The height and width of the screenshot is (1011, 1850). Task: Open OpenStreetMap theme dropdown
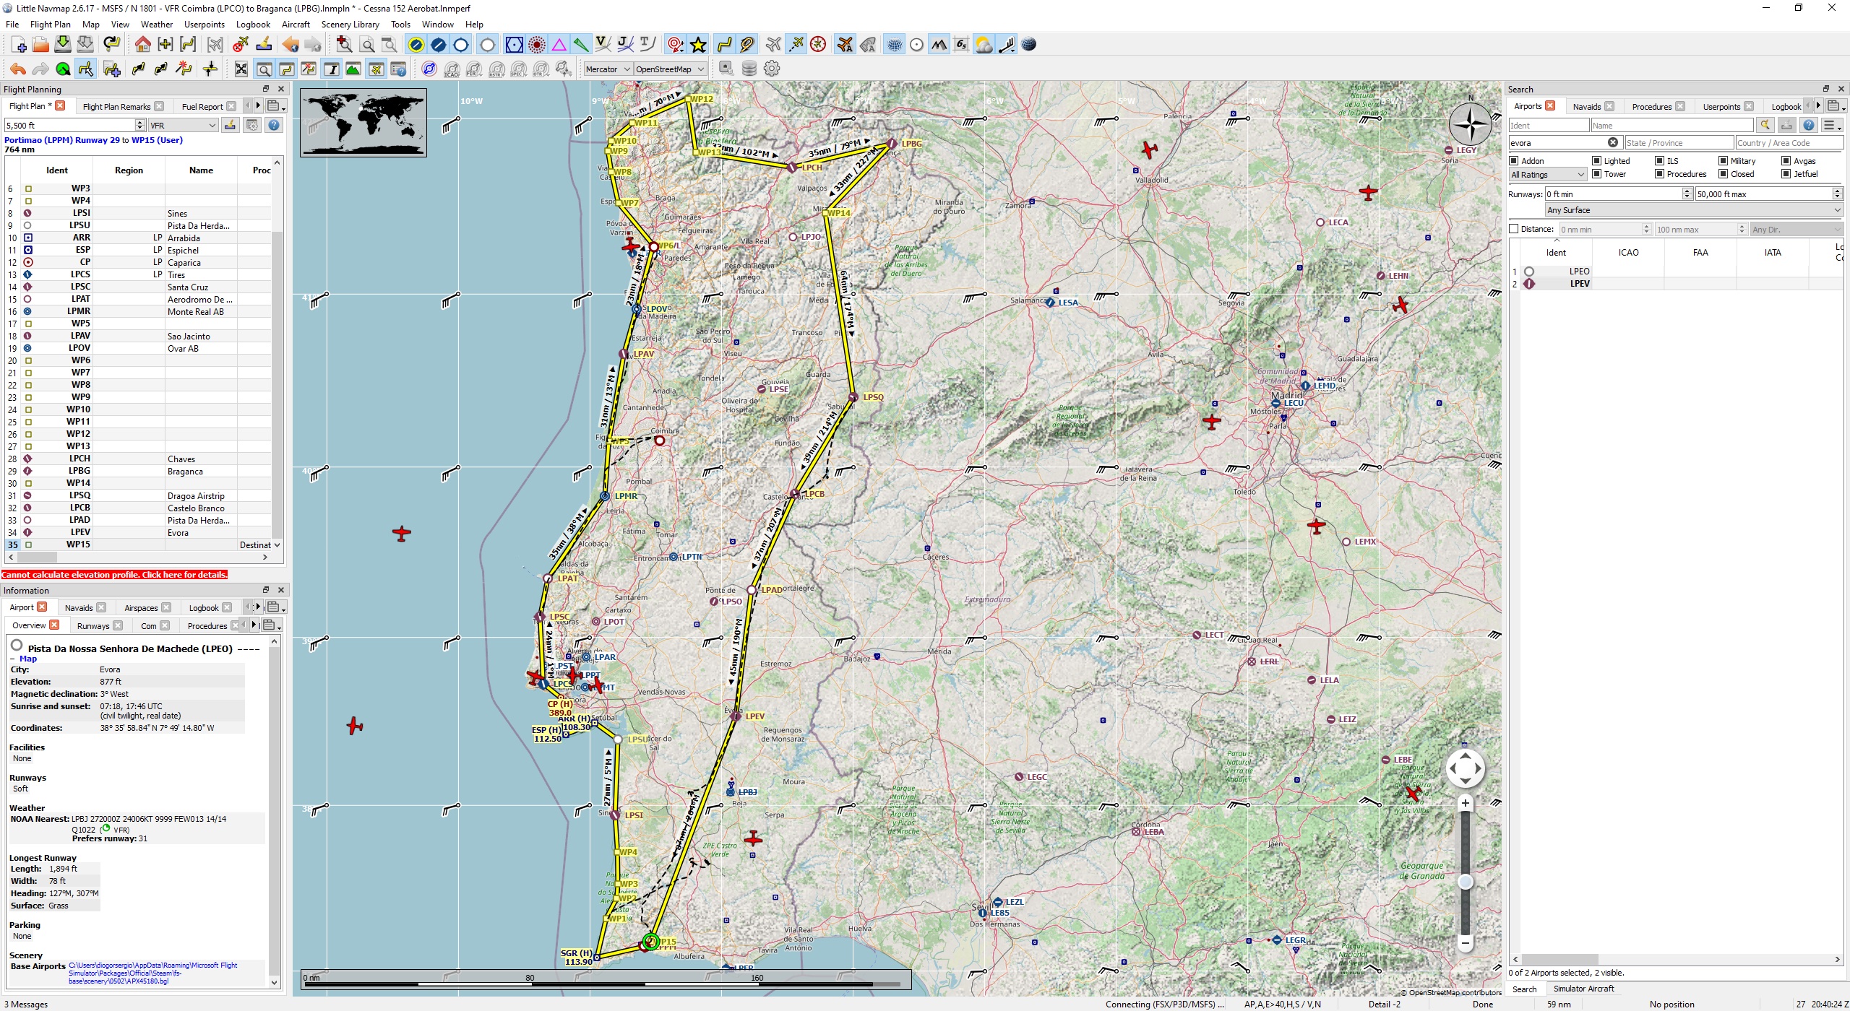click(x=670, y=69)
